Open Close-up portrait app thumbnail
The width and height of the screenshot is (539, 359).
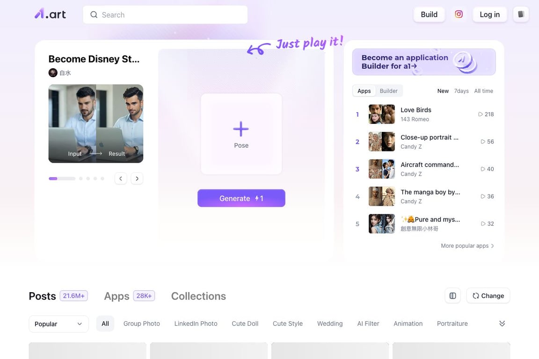(382, 142)
